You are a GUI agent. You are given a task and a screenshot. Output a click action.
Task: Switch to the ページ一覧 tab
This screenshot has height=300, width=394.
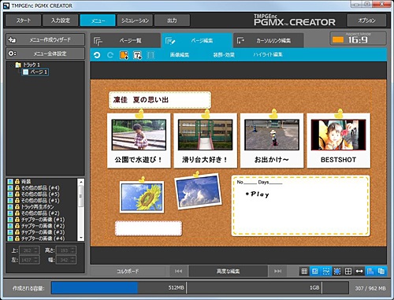point(125,41)
